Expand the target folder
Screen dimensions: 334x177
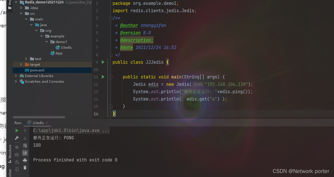21,65
